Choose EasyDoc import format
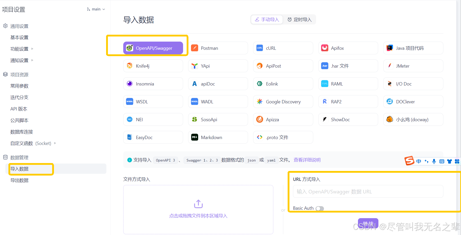 [x=153, y=137]
